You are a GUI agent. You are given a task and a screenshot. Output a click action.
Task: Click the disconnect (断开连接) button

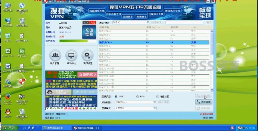tap(204, 102)
